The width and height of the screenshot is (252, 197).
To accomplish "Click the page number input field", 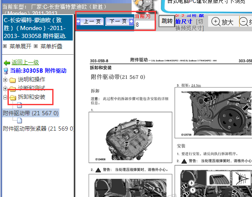I will (x=145, y=25).
